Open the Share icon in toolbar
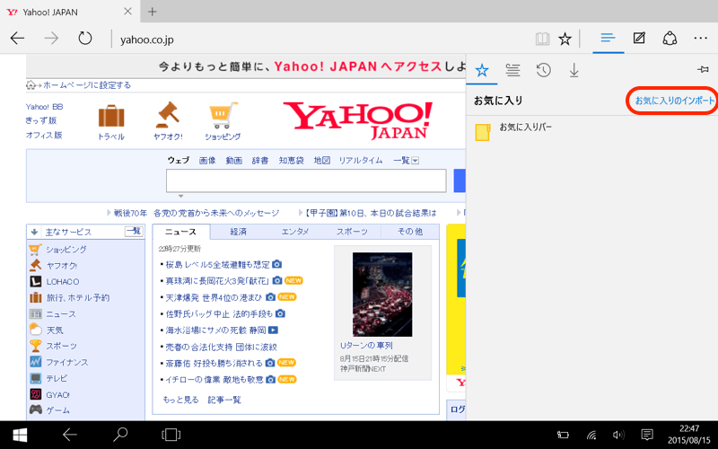This screenshot has width=718, height=449. (x=670, y=39)
